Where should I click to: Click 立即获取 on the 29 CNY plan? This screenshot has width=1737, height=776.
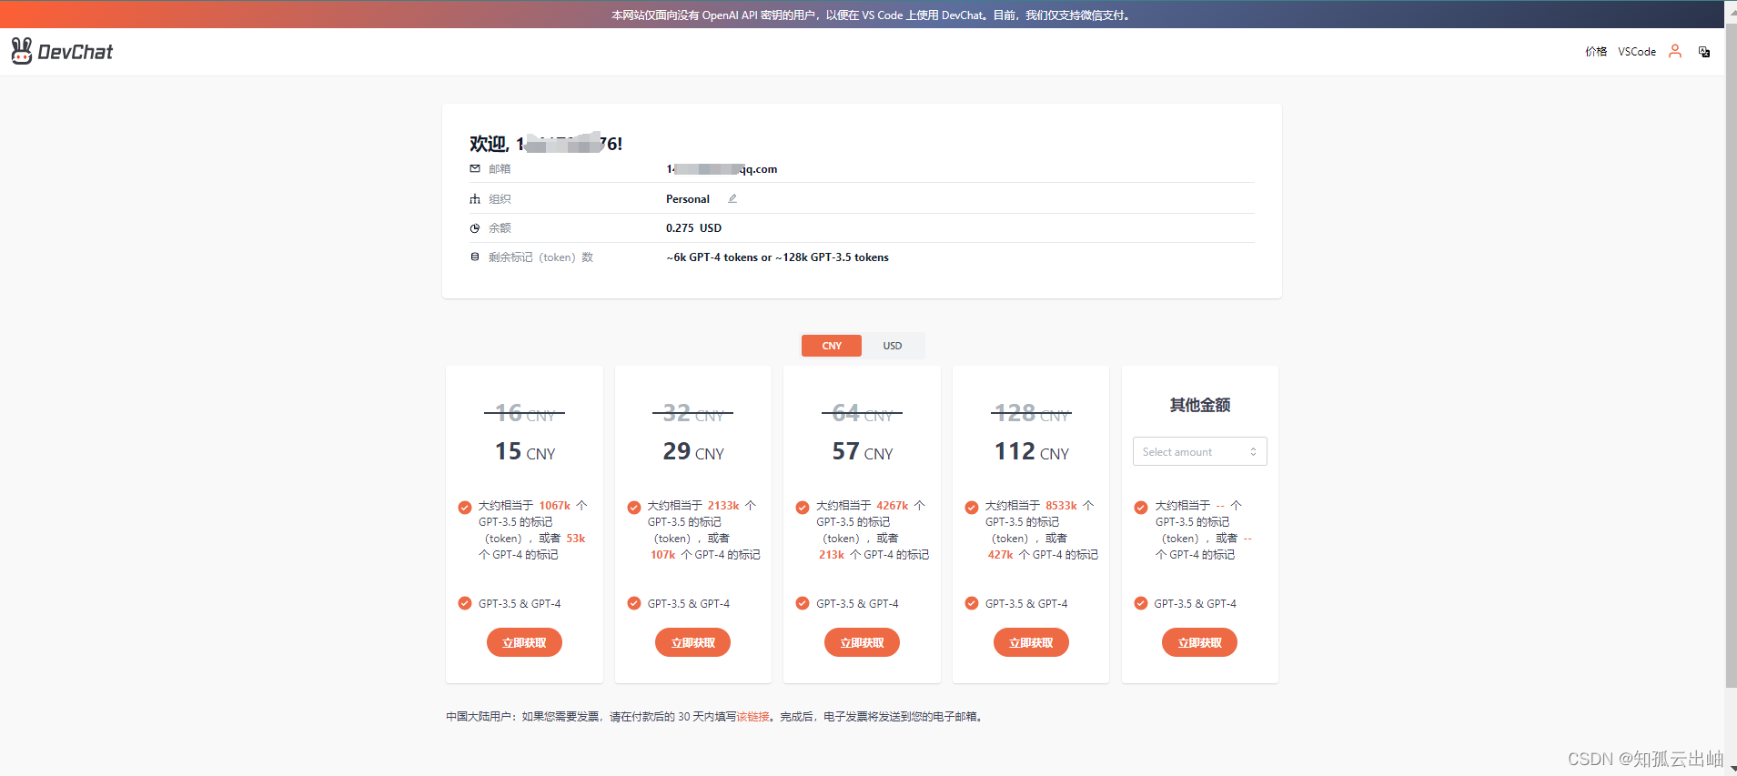693,642
